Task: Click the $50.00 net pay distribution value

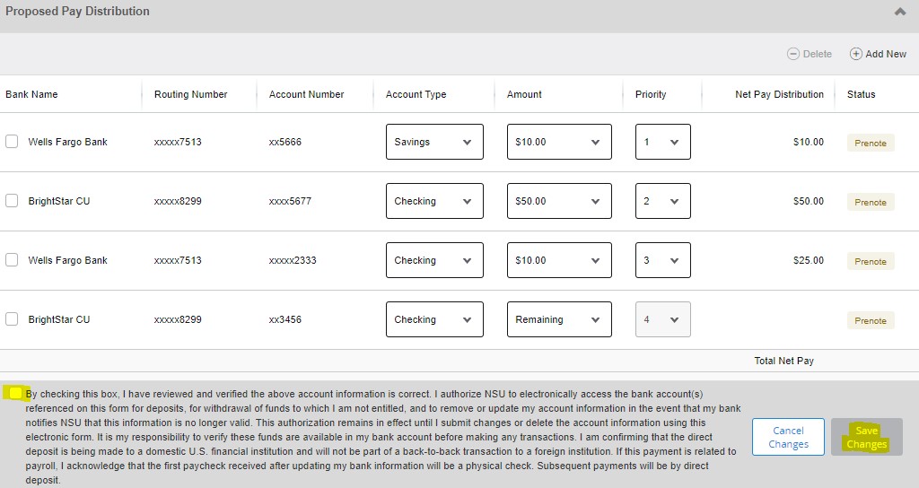Action: [809, 201]
